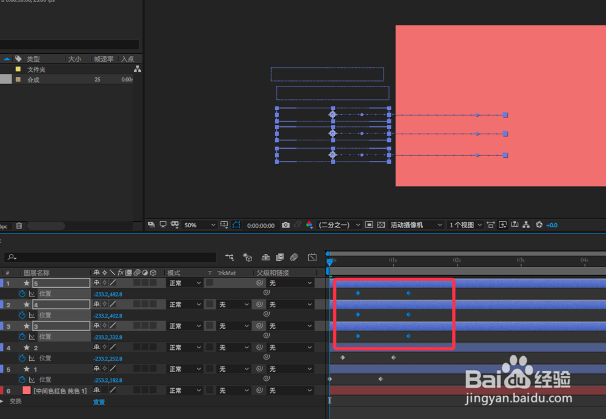Toggle pixel aspect ratio correction icon

(x=490, y=225)
